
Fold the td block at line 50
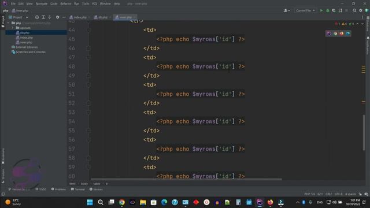[x=88, y=85]
